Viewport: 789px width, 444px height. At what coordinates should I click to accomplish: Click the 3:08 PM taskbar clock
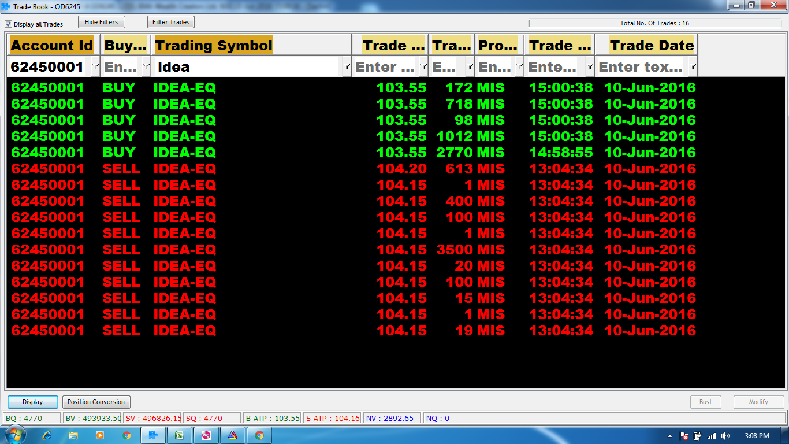tap(757, 436)
